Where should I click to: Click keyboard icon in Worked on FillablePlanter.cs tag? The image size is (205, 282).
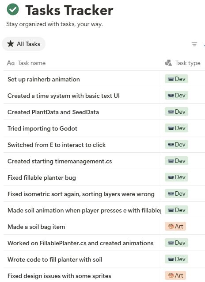point(171,243)
